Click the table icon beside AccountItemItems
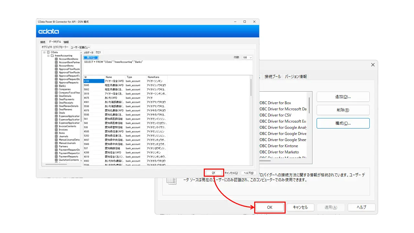The height and width of the screenshot is (233, 414). [x=56, y=59]
